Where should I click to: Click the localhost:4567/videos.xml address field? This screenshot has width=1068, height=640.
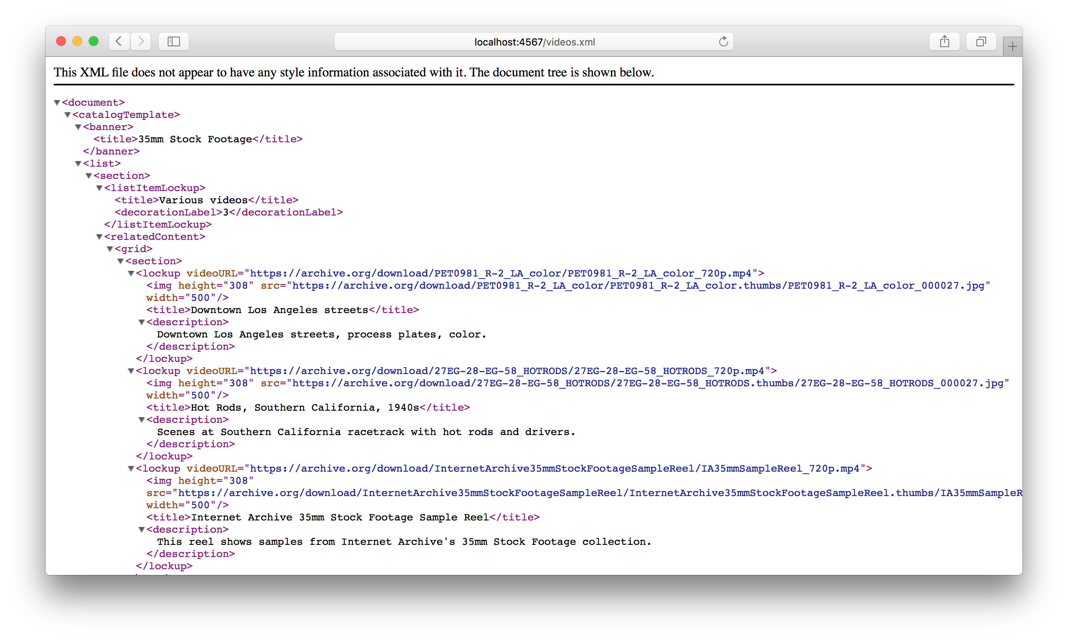click(x=534, y=42)
